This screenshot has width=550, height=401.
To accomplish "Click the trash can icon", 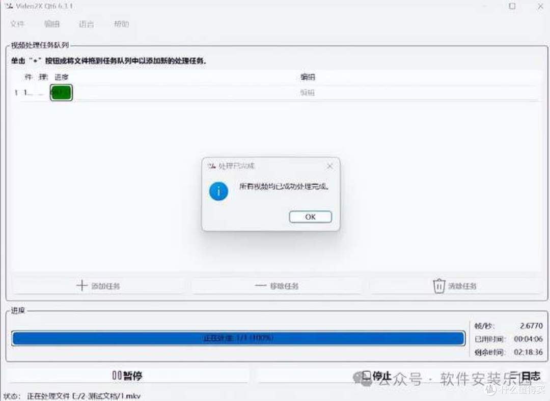I will pyautogui.click(x=439, y=286).
